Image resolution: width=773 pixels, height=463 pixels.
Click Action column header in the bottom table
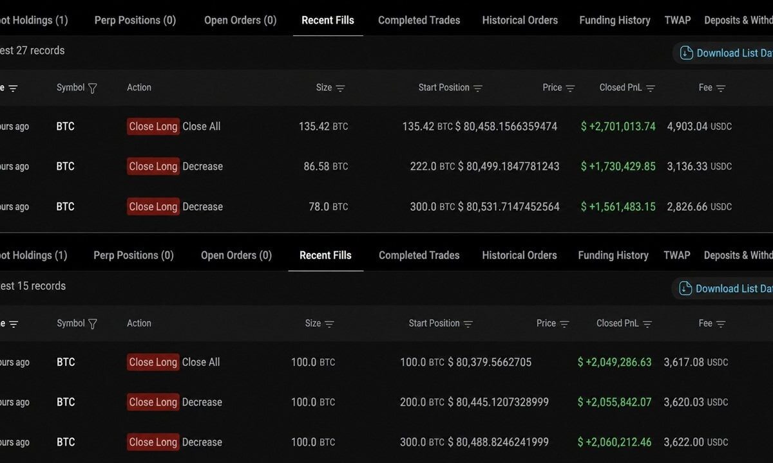point(139,323)
